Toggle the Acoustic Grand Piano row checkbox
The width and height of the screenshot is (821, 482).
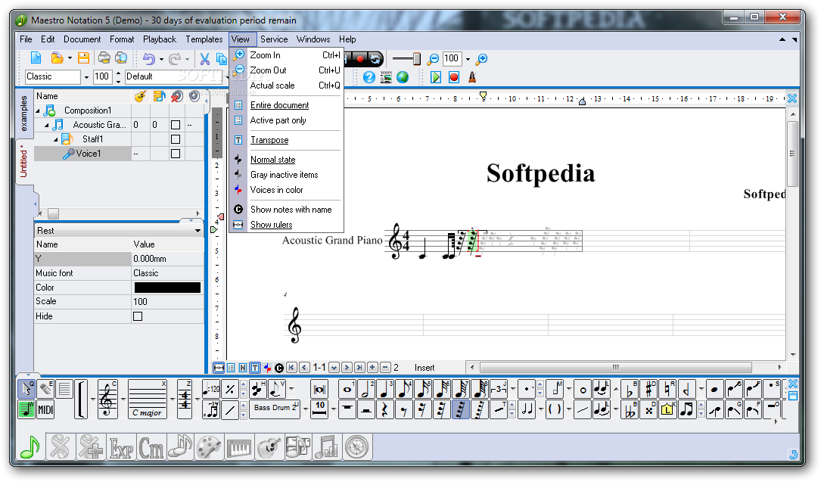click(176, 125)
